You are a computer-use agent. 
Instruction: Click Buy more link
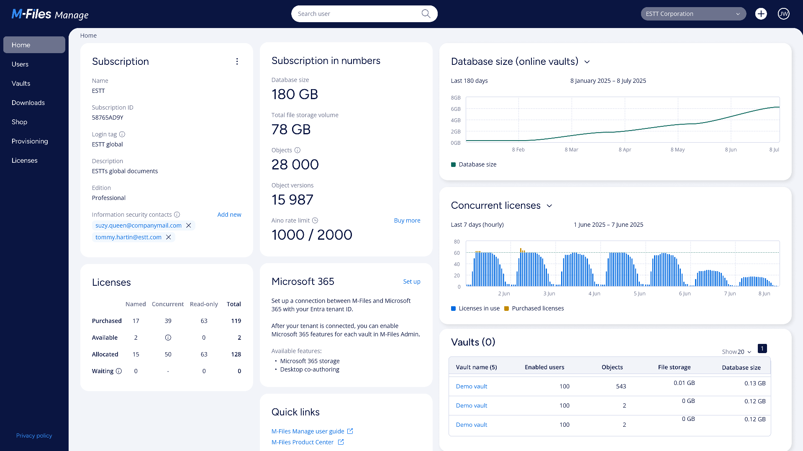coord(407,220)
